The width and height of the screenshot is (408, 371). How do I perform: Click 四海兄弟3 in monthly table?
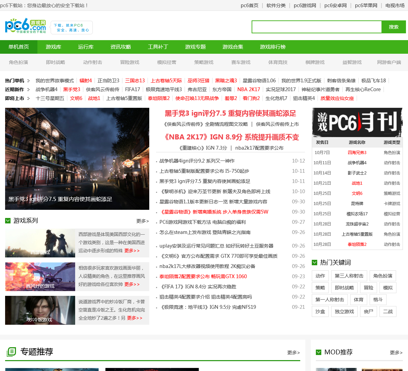pyautogui.click(x=357, y=153)
